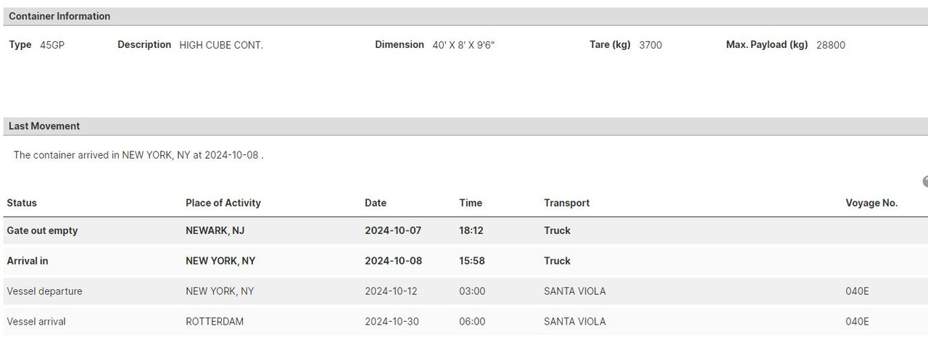Screen dimensions: 928x350
Task: Select the Last Movement section header
Action: [44, 126]
